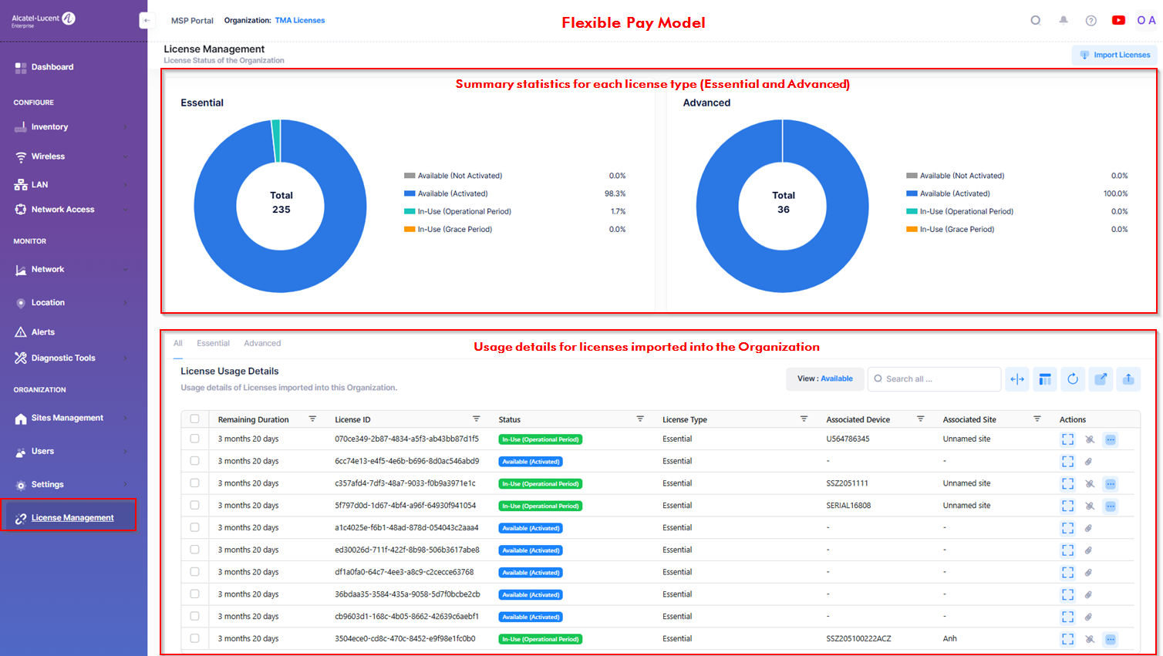Click more options icon for device U564786345
Screen dimensions: 1163x656
coord(1111,439)
